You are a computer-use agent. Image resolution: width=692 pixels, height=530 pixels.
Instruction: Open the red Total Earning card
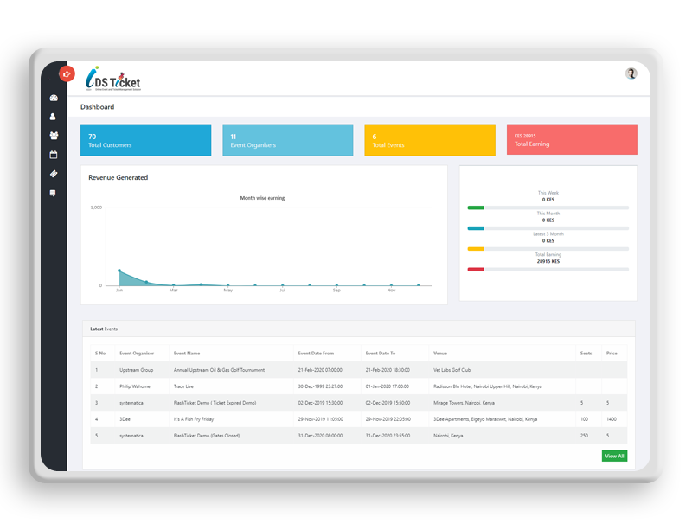coord(571,140)
